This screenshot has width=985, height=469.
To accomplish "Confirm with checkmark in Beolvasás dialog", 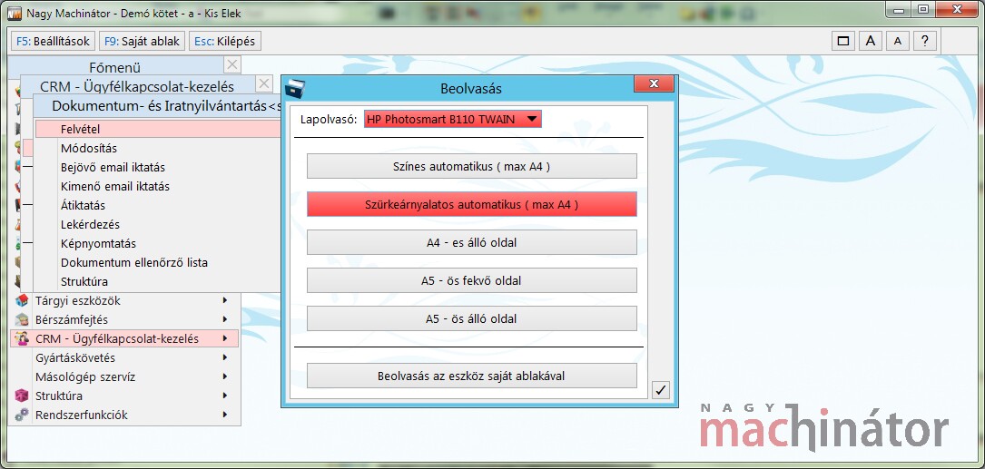I will [x=660, y=390].
